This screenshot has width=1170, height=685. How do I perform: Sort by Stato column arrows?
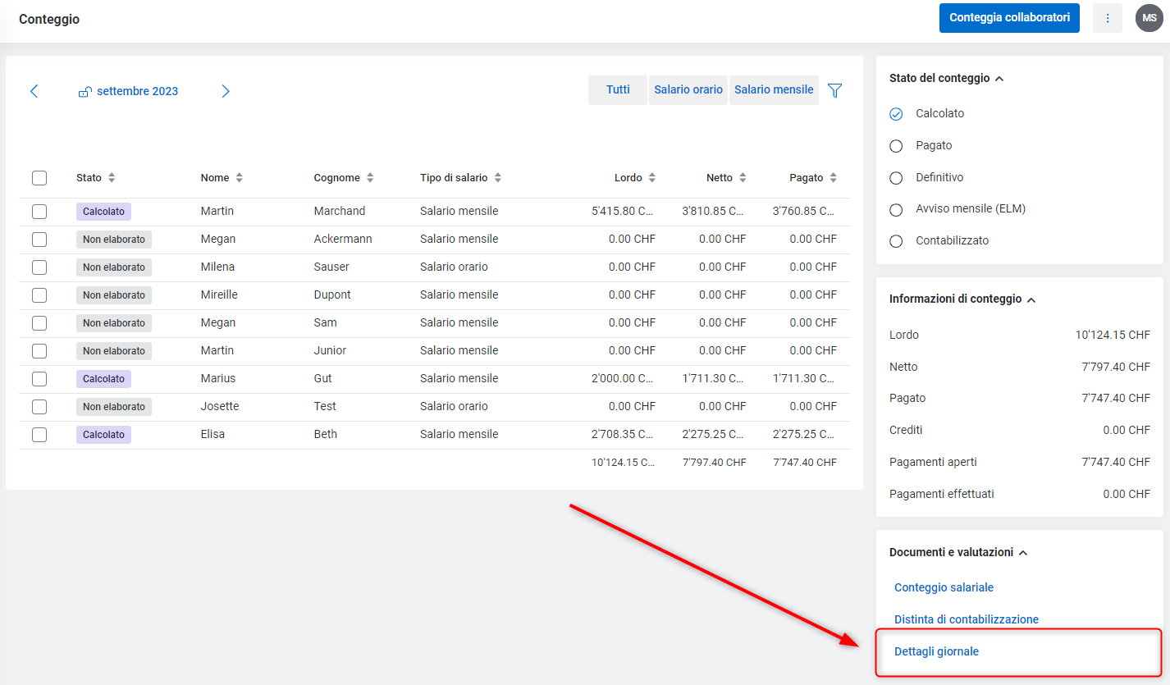(x=112, y=178)
